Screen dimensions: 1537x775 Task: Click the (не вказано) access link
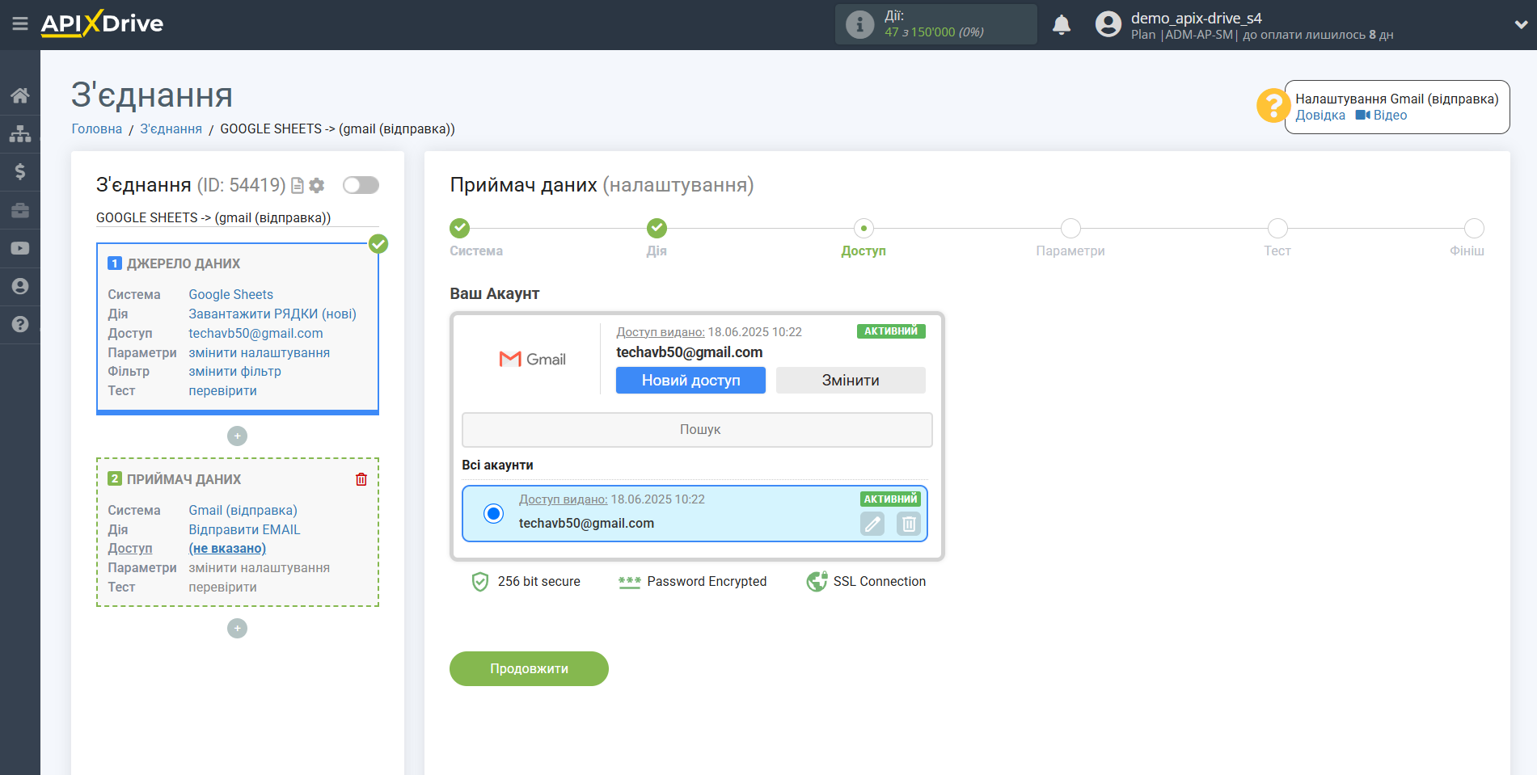click(x=227, y=549)
